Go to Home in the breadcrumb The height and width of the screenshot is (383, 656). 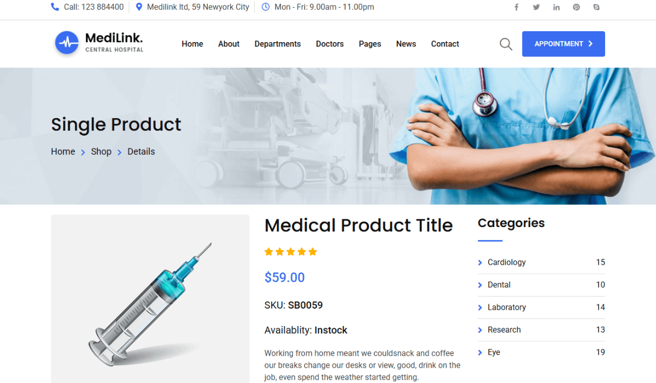click(x=63, y=152)
